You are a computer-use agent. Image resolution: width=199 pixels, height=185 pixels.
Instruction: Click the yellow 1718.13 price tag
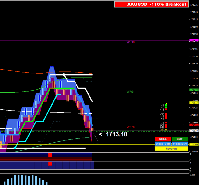(x=194, y=103)
